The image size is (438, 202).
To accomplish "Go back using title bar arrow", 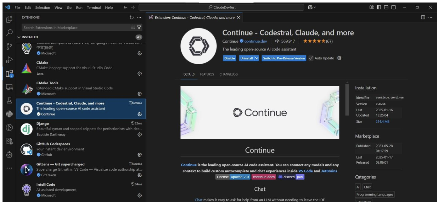I will [125, 8].
